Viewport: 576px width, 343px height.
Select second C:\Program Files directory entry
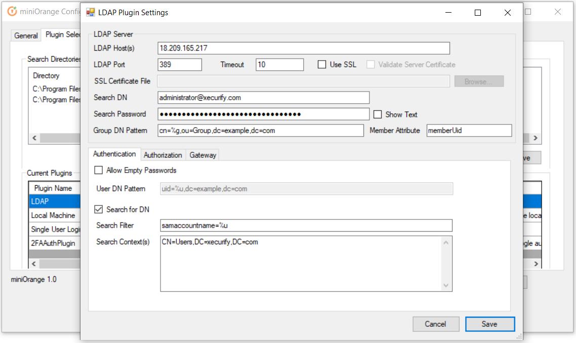tap(56, 100)
